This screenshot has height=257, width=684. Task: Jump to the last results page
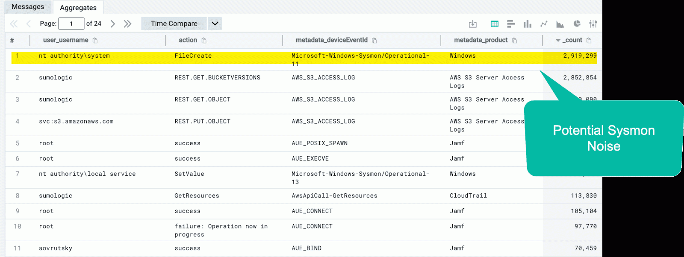[x=127, y=24]
